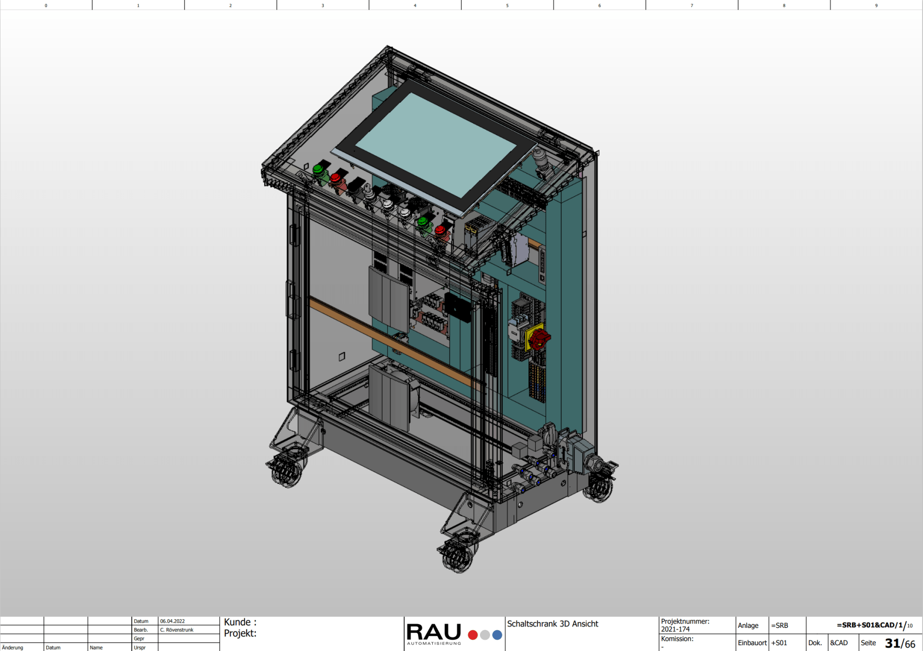Click the '+S01' Einbauort value
923x651 pixels.
(779, 643)
